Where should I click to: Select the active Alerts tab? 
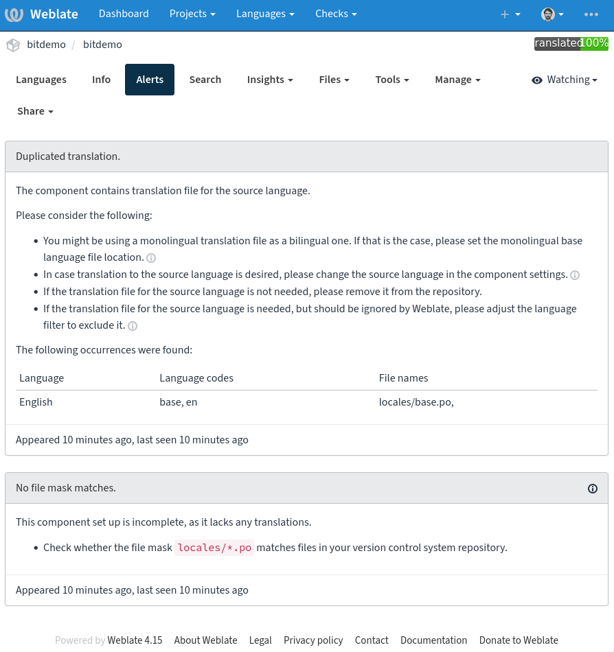coord(150,80)
